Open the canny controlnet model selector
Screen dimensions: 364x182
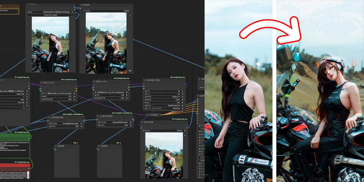59,93
